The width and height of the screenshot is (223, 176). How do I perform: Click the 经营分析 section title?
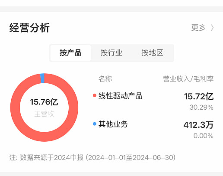click(29, 28)
